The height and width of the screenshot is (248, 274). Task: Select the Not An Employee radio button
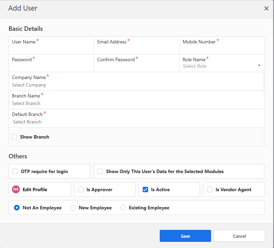point(17,208)
